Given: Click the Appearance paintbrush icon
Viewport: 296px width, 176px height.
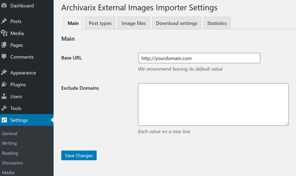Looking at the screenshot, I should tap(4, 72).
